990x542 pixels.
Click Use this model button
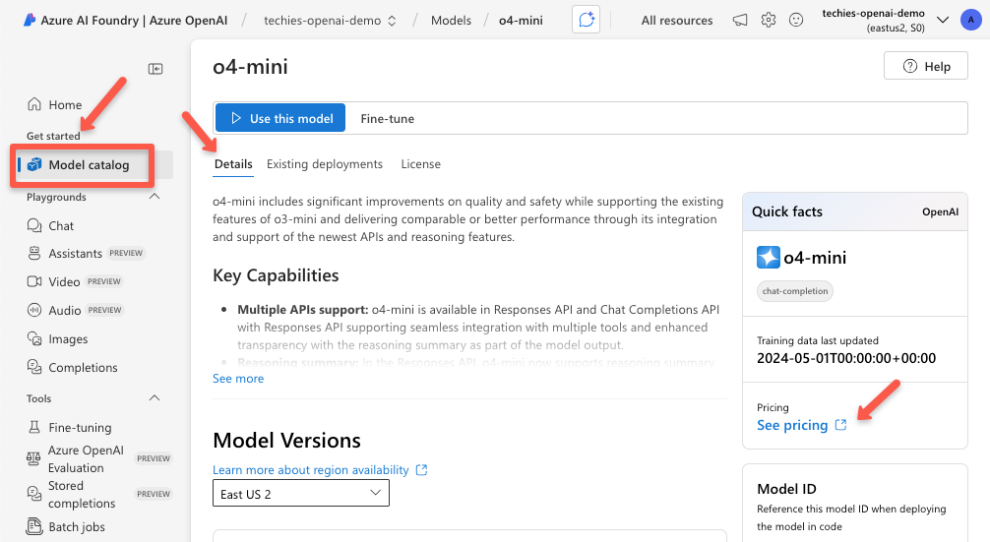tap(280, 118)
